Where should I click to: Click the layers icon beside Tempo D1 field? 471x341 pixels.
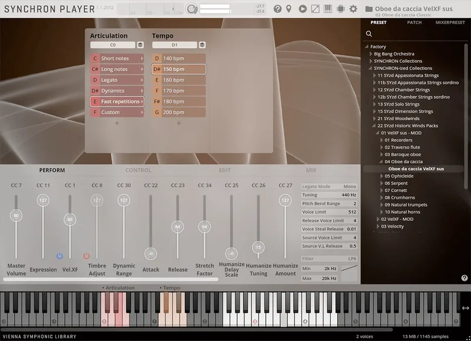(202, 45)
